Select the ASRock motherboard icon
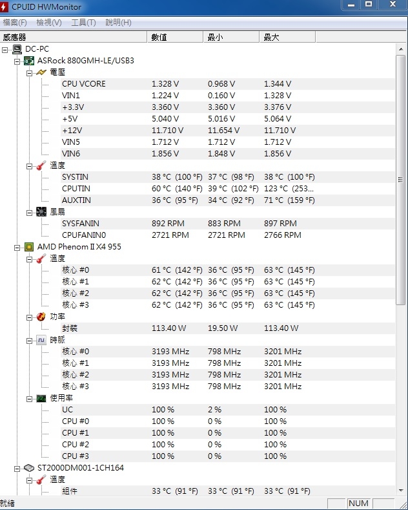Screen dimensions: 408x510 click(x=29, y=61)
